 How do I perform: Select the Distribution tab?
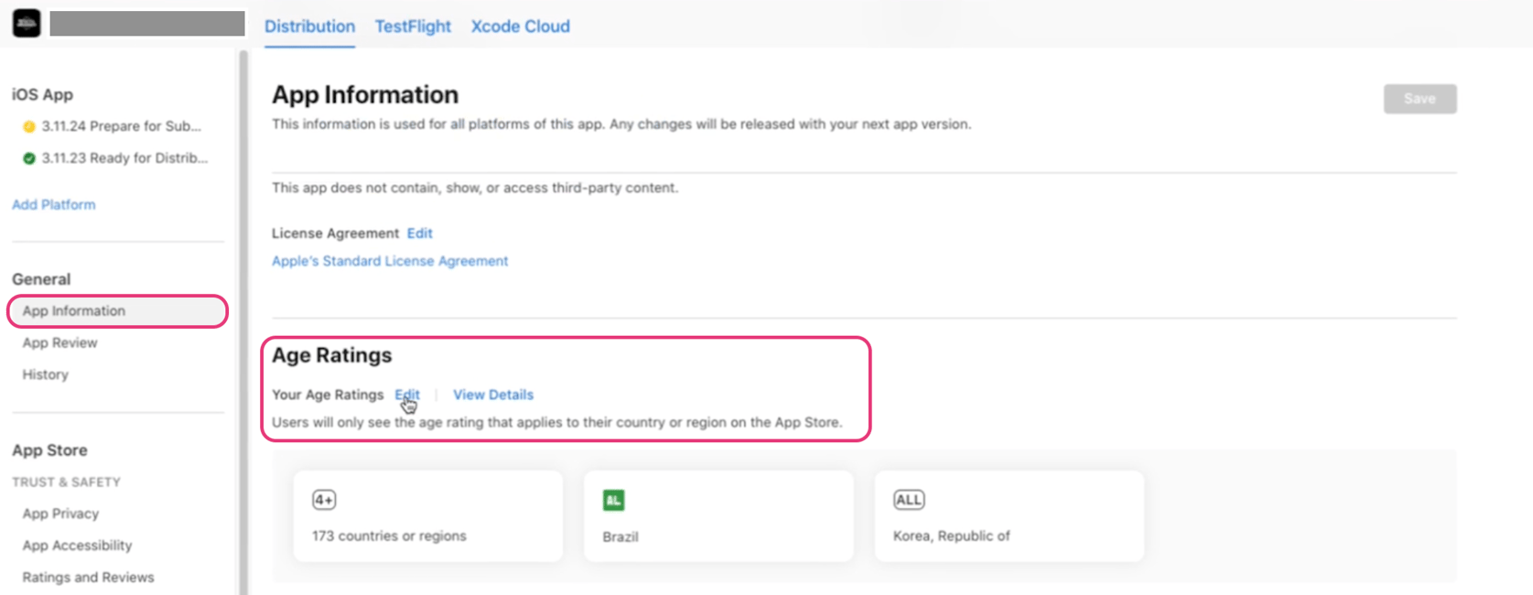point(309,27)
